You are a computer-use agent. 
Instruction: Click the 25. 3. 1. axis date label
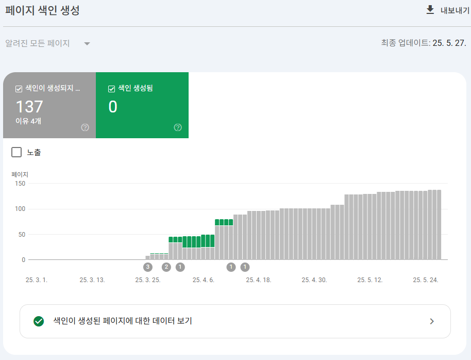pyautogui.click(x=37, y=280)
